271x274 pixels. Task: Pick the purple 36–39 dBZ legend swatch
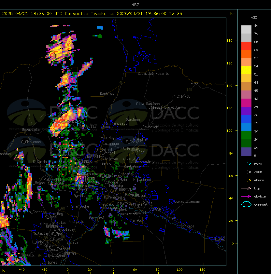(x=246, y=111)
